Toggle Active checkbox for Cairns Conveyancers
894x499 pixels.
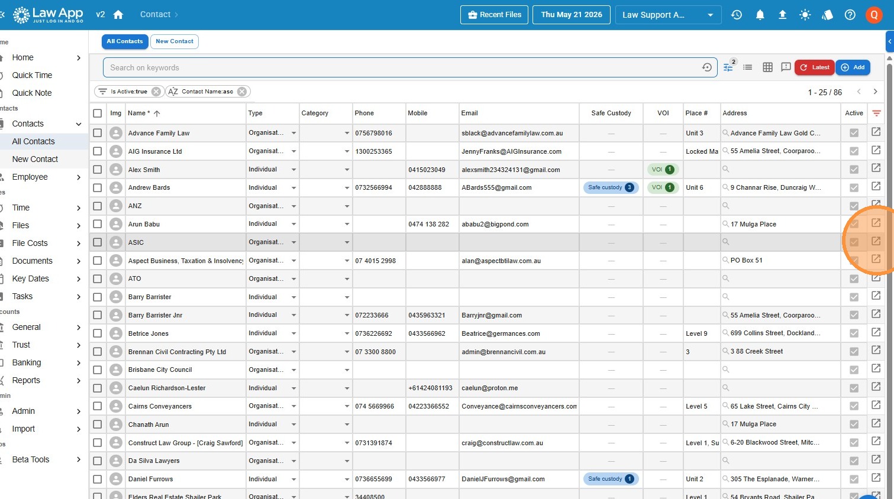tap(854, 406)
